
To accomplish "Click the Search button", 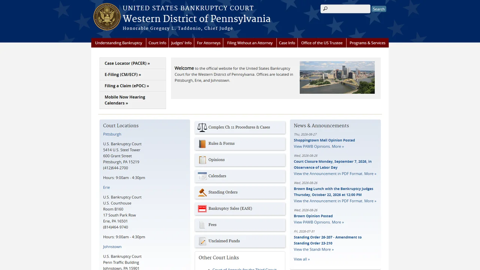I will [x=379, y=9].
